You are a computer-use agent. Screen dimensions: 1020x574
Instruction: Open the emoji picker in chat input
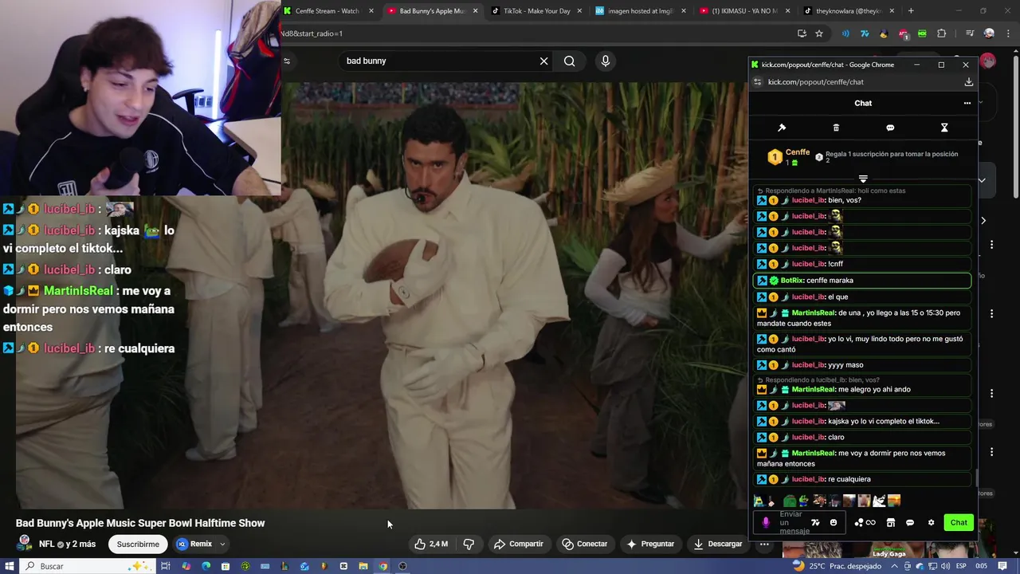[834, 523]
